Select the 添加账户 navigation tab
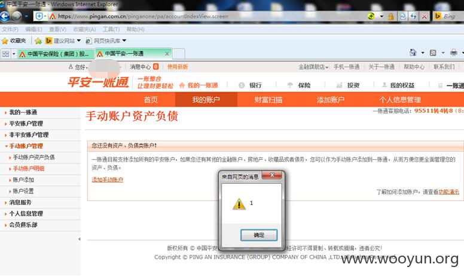The width and height of the screenshot is (464, 276). click(x=330, y=100)
